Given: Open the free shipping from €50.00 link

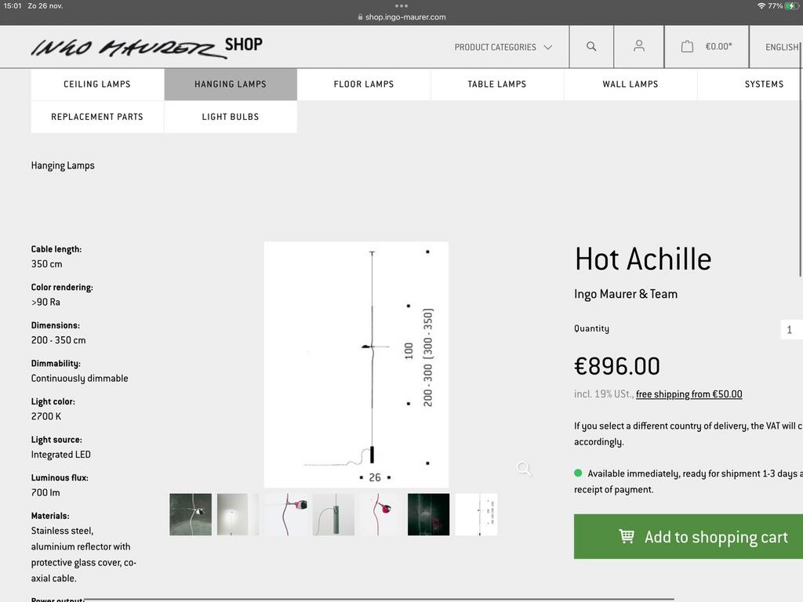Looking at the screenshot, I should click(x=689, y=394).
